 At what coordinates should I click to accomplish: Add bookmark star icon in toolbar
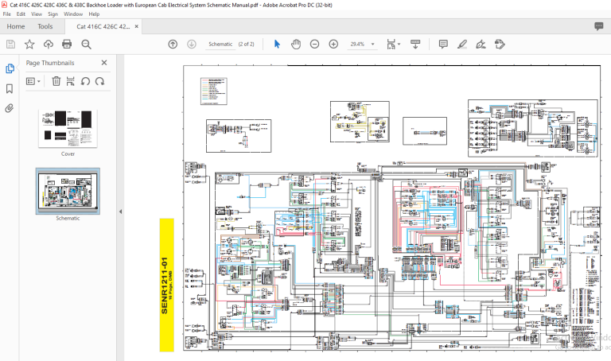click(29, 44)
